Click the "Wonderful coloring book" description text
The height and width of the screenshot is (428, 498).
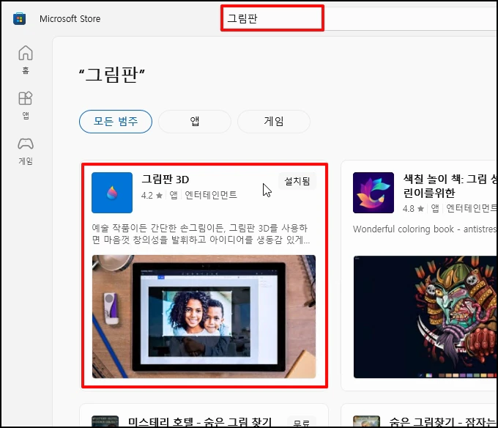(425, 229)
